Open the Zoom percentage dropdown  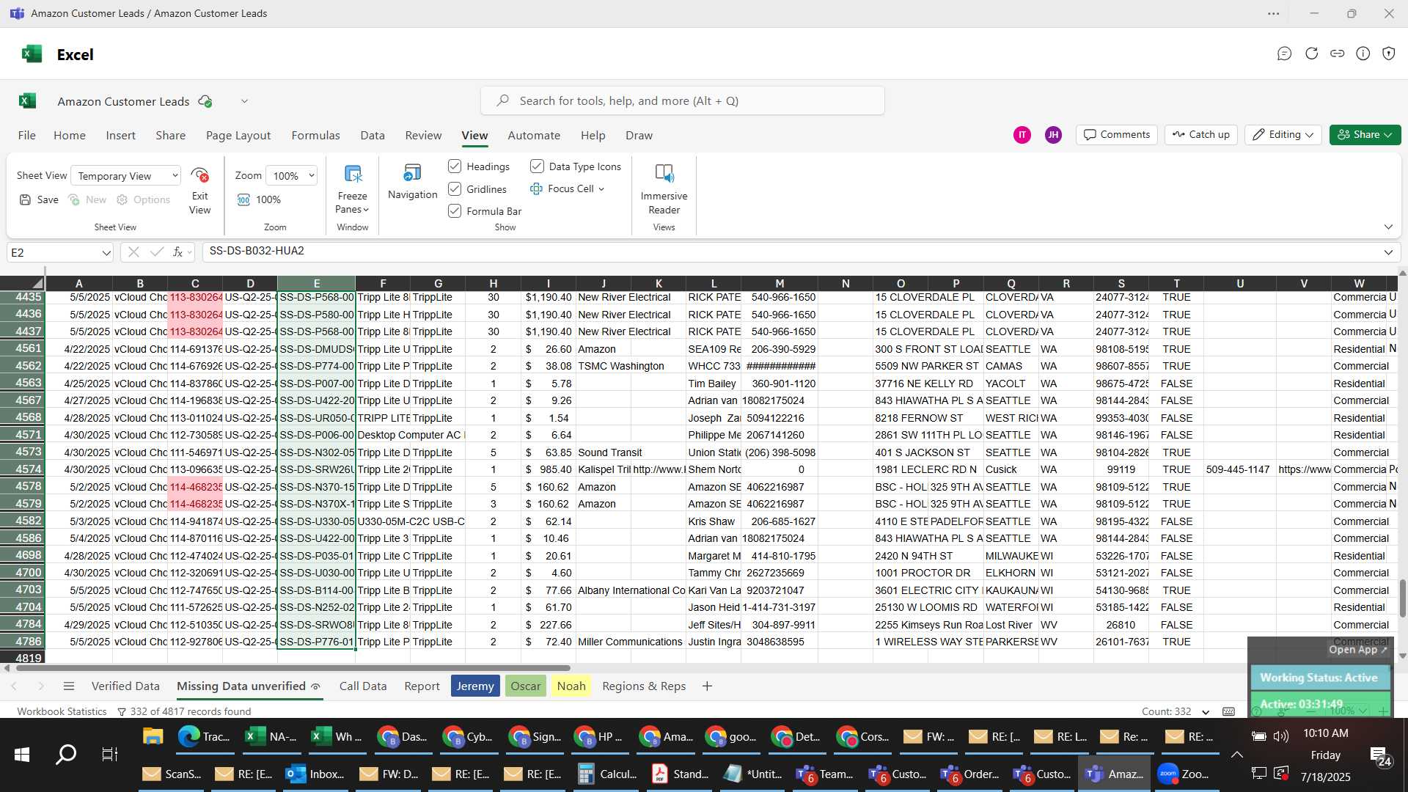click(x=292, y=176)
